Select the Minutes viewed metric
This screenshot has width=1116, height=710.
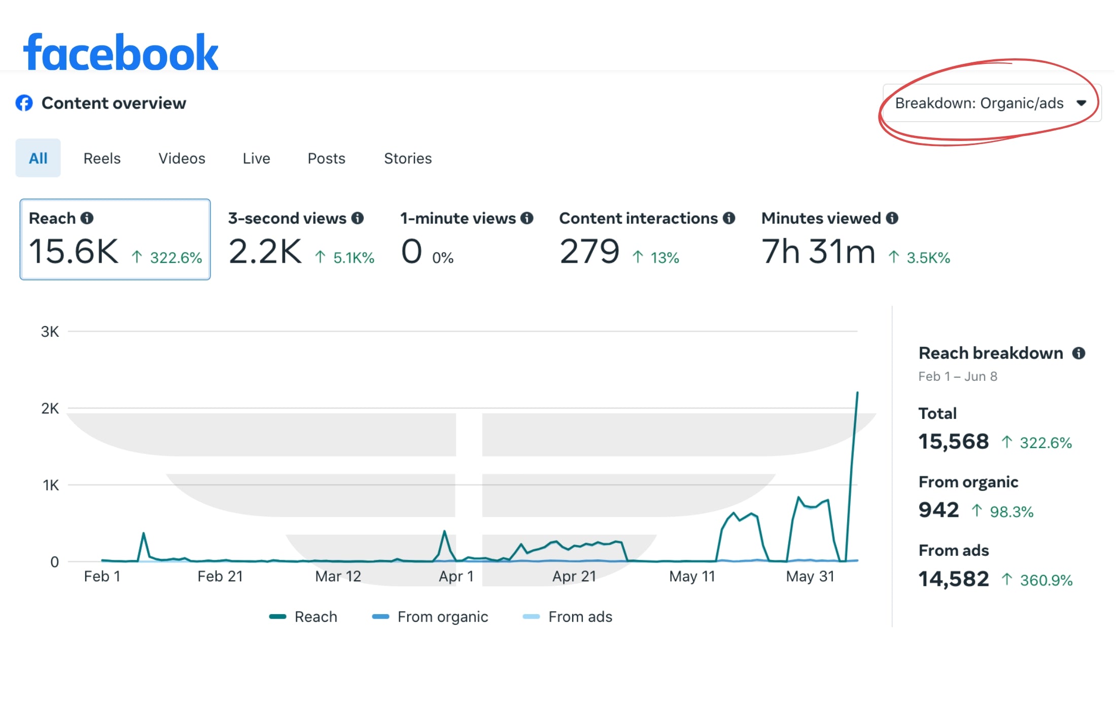[855, 239]
